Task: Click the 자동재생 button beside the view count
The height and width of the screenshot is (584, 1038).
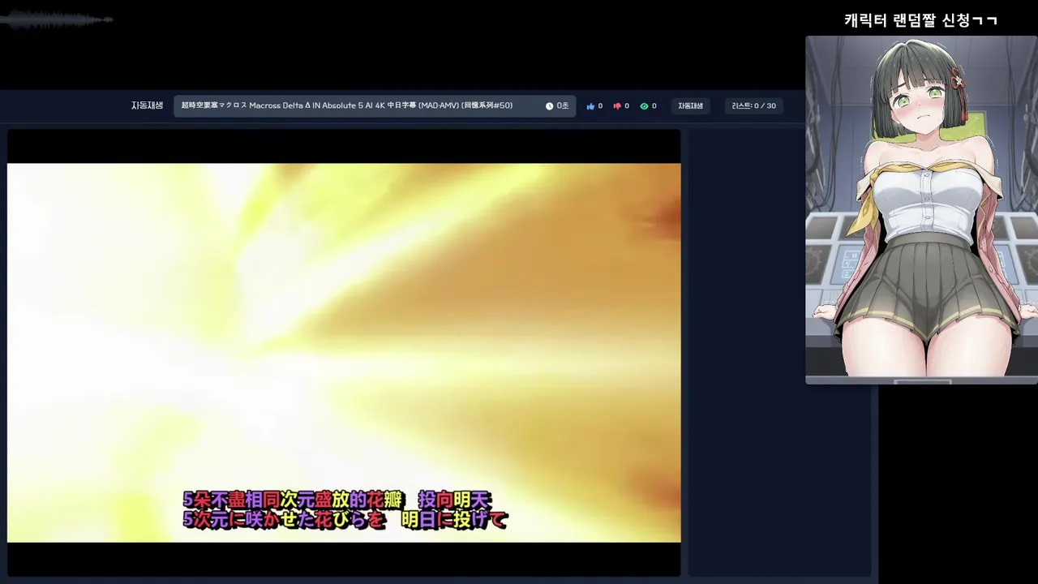Action: pyautogui.click(x=690, y=106)
